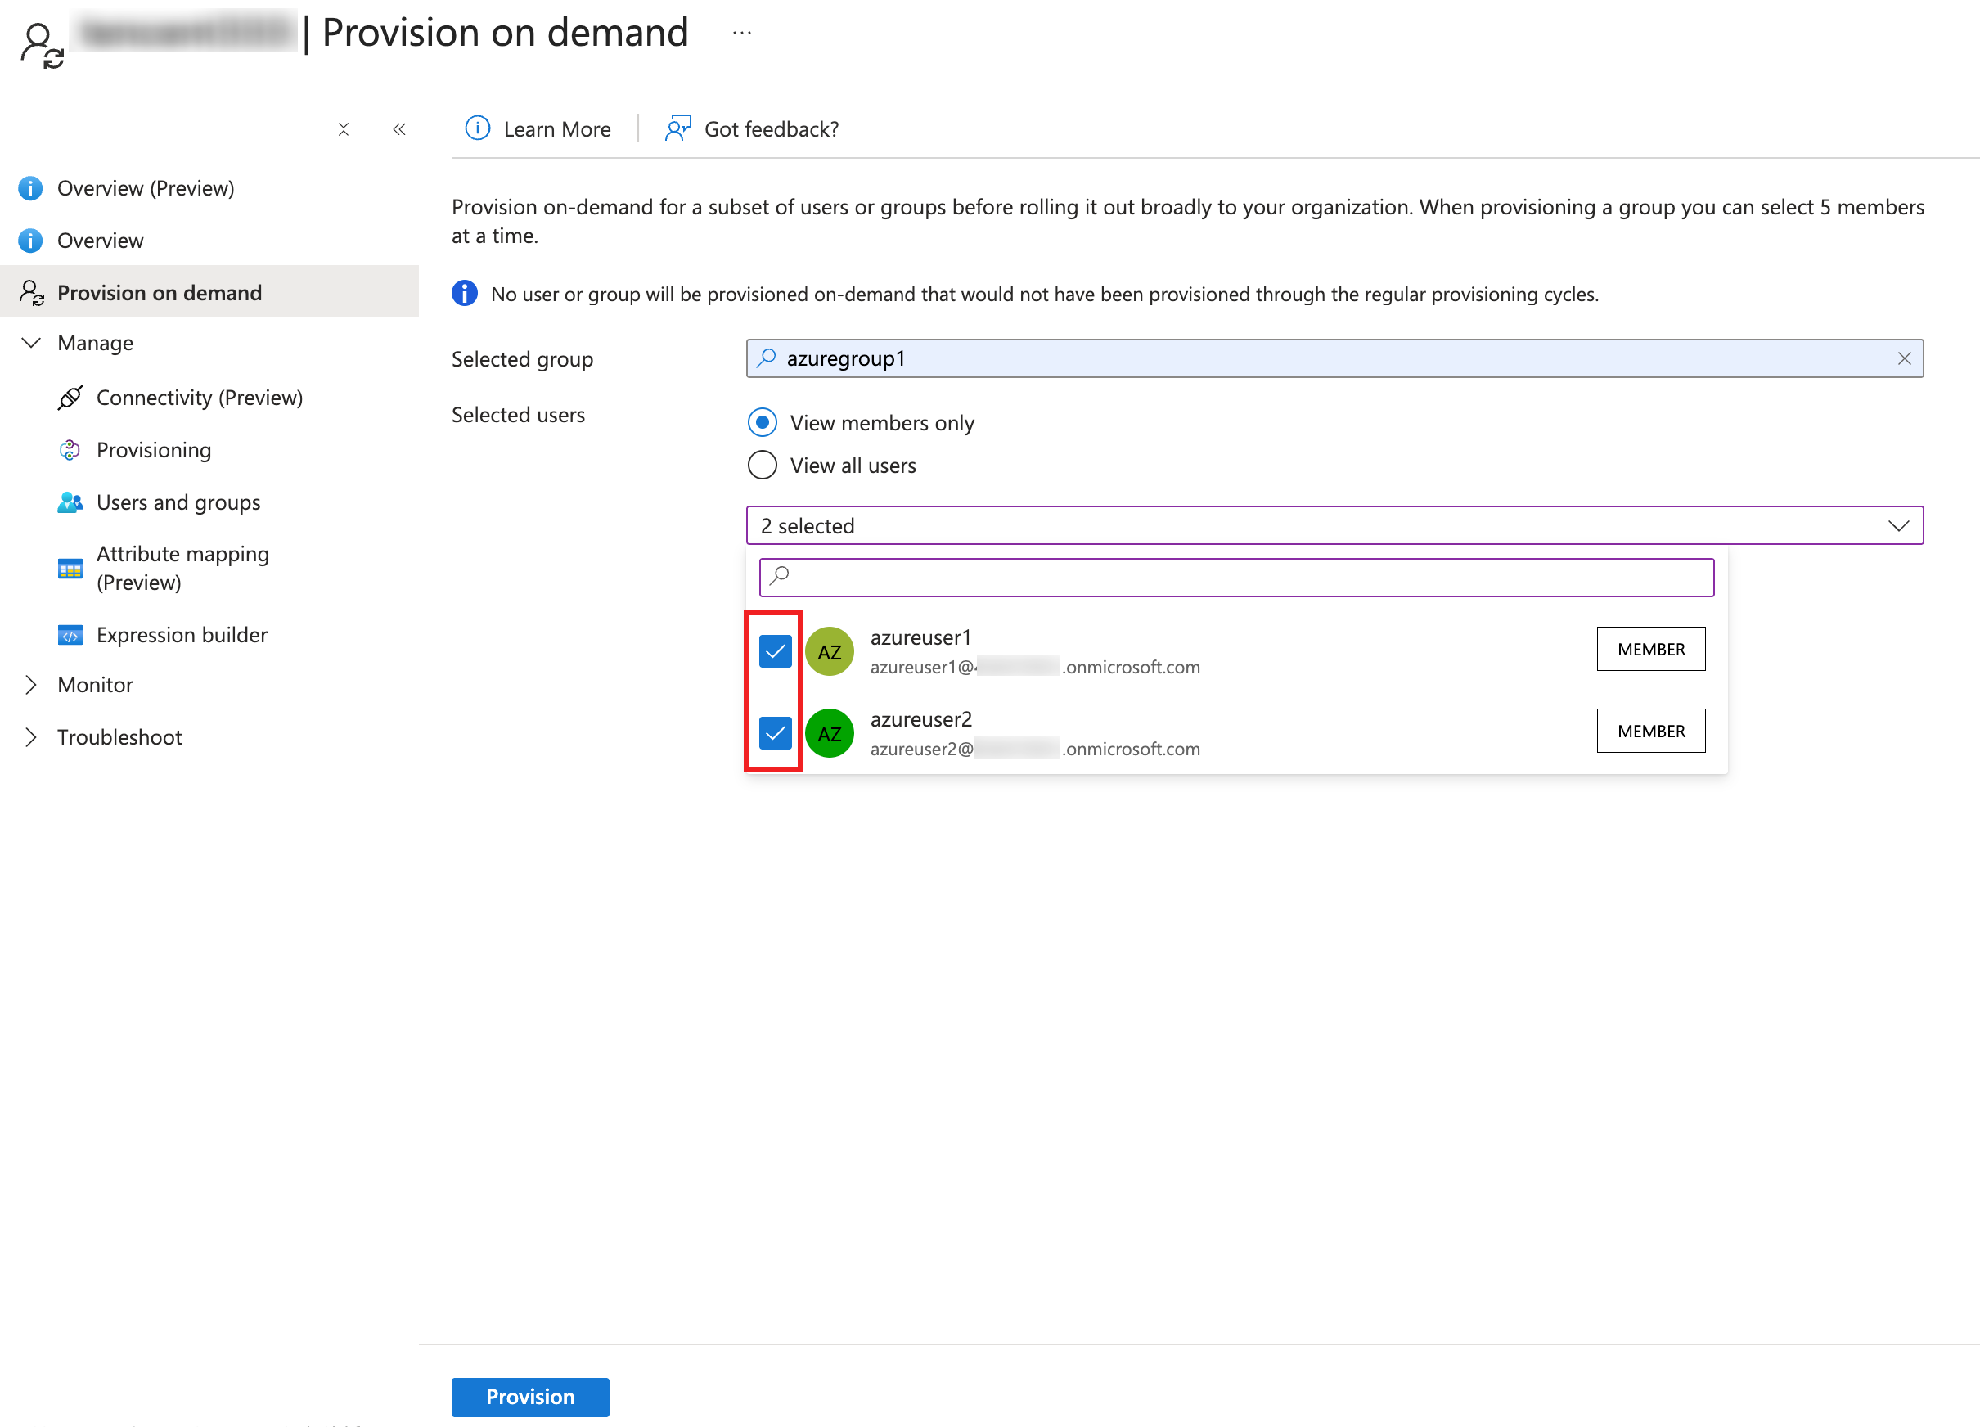The image size is (1980, 1427).
Task: Expand the Monitor section
Action: [31, 685]
